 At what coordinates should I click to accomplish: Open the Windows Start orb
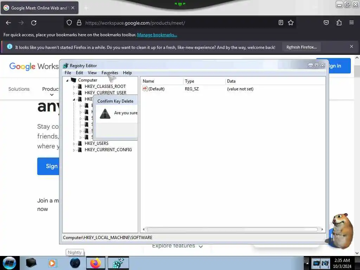point(9,263)
